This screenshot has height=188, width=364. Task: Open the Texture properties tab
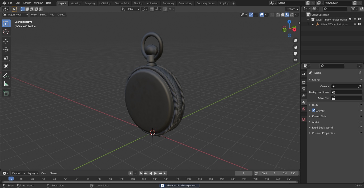pyautogui.click(x=304, y=119)
